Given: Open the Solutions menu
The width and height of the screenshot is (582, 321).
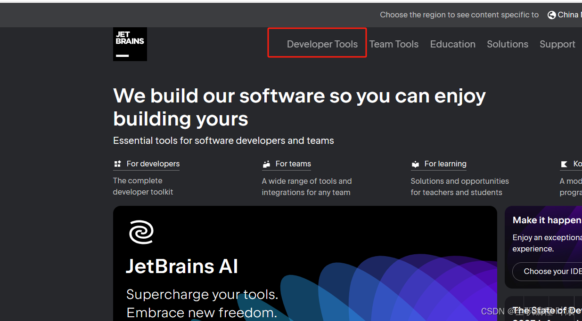Looking at the screenshot, I should pyautogui.click(x=508, y=44).
